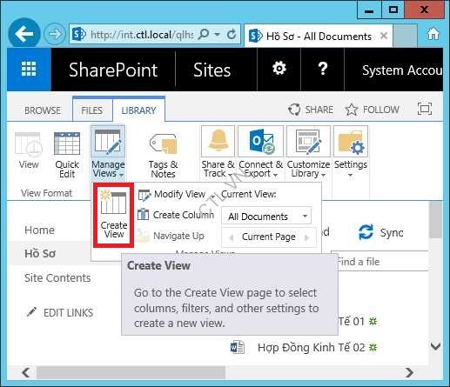The height and width of the screenshot is (387, 450).
Task: Open Site Contents in left navigation
Action: click(x=57, y=277)
